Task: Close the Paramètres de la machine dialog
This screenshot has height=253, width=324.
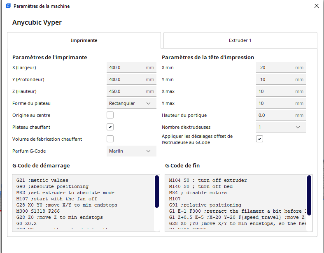Action: point(316,6)
